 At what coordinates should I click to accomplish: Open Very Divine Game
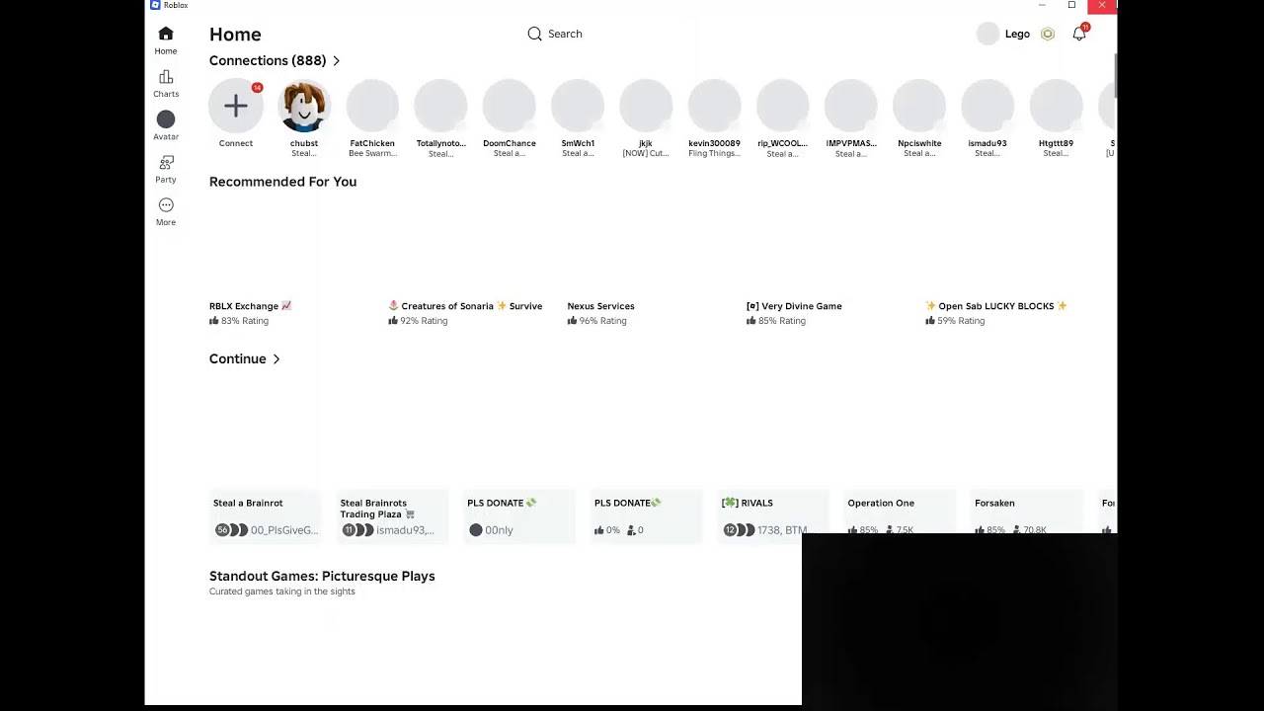tap(794, 306)
